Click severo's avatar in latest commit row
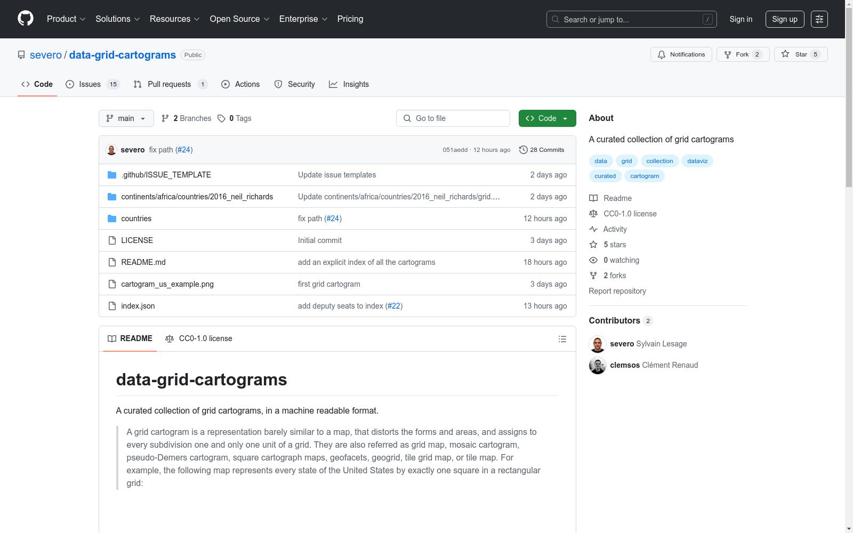853x533 pixels. coord(111,150)
